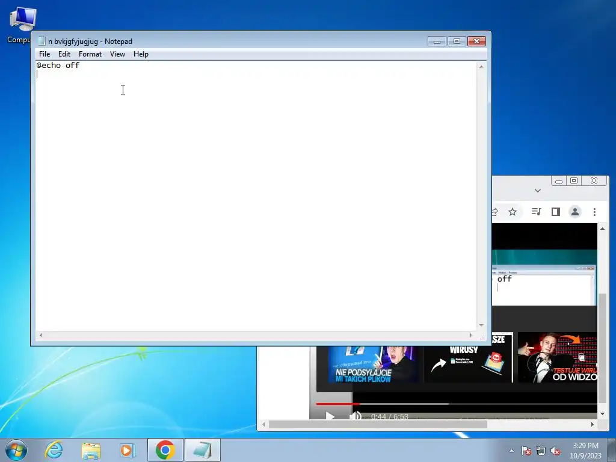Maximize the Chrome window
The height and width of the screenshot is (462, 616).
click(x=573, y=180)
